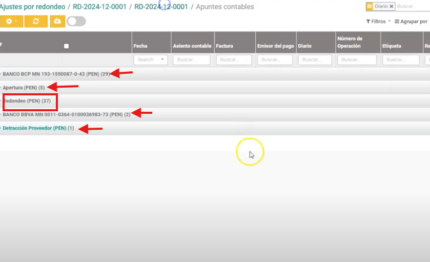This screenshot has height=262, width=430.
Task: Open the gear settings button
Action: [11, 21]
